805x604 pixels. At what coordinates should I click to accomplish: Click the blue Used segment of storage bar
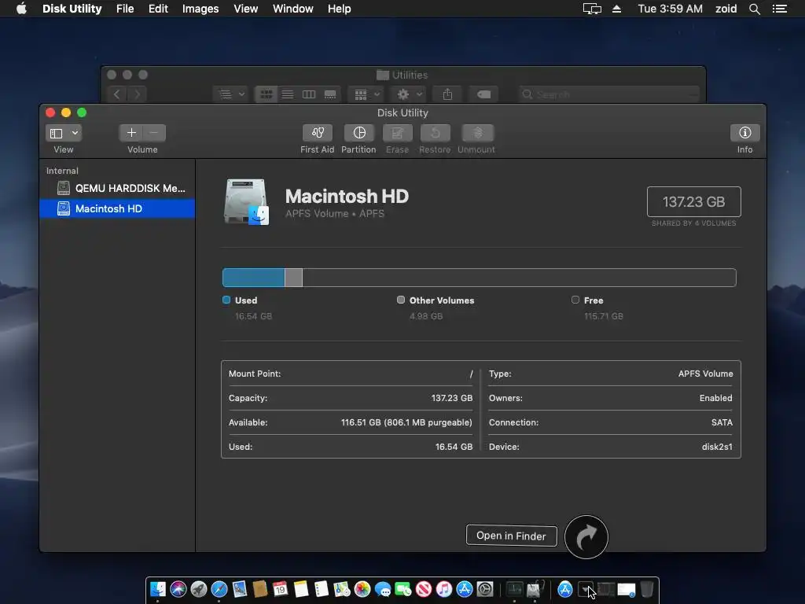point(254,278)
